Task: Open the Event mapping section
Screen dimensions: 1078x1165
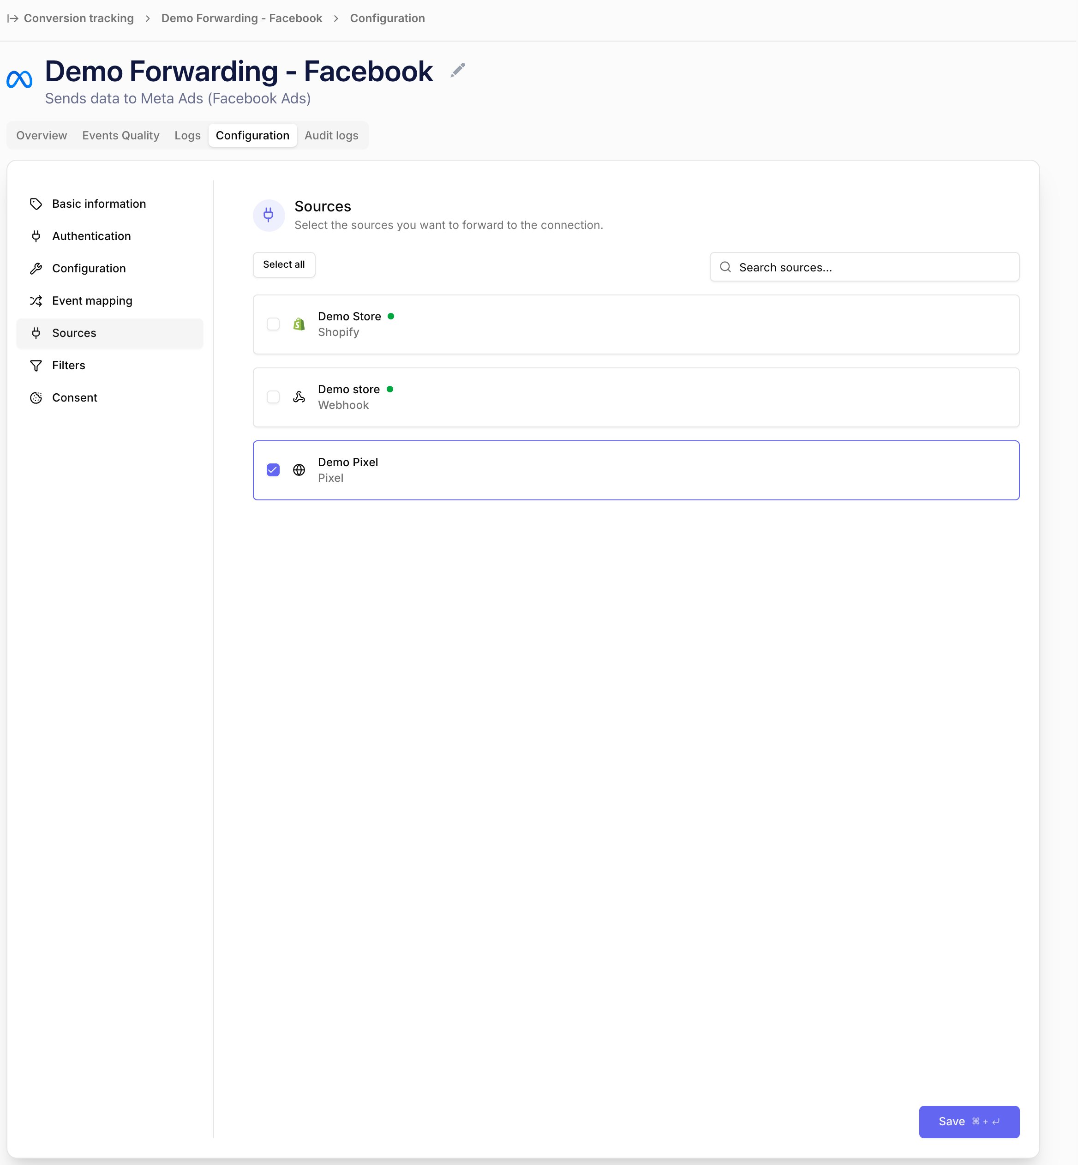Action: point(110,300)
